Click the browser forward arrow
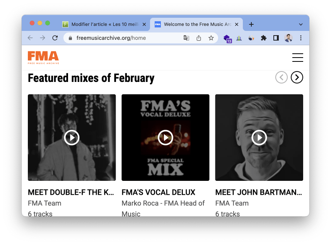331x245 pixels. (x=43, y=38)
